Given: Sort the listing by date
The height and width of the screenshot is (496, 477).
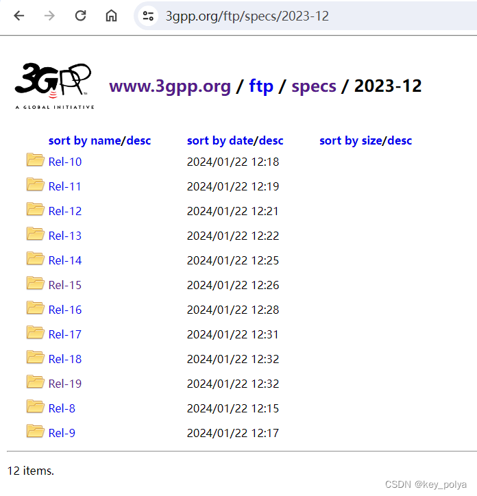Looking at the screenshot, I should (x=220, y=140).
